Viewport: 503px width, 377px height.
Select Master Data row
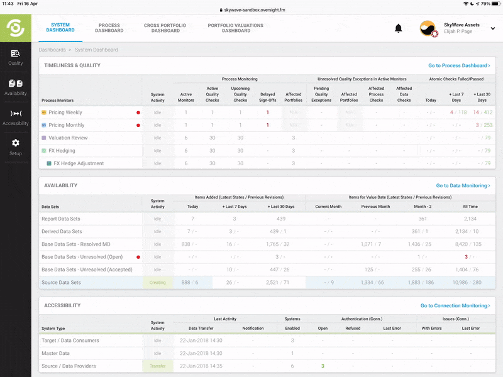(x=267, y=353)
